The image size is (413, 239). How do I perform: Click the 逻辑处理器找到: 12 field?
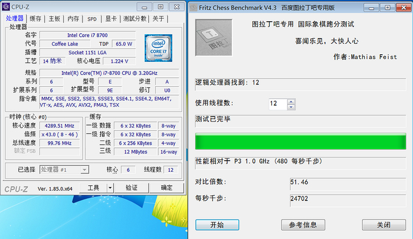[300, 84]
